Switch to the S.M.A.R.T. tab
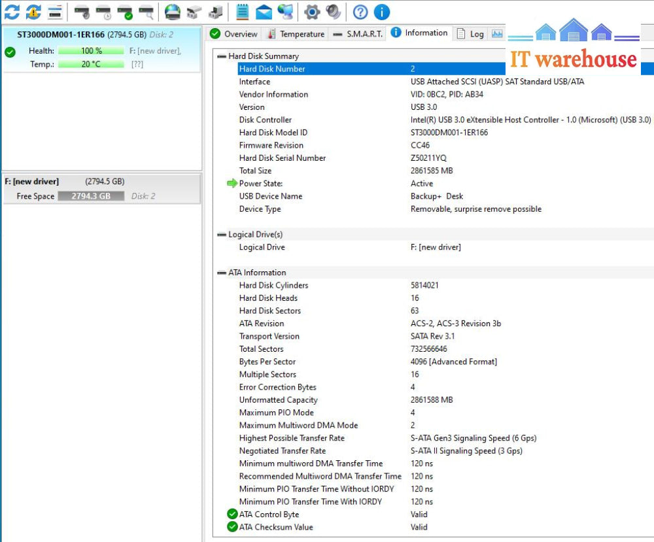 358,34
